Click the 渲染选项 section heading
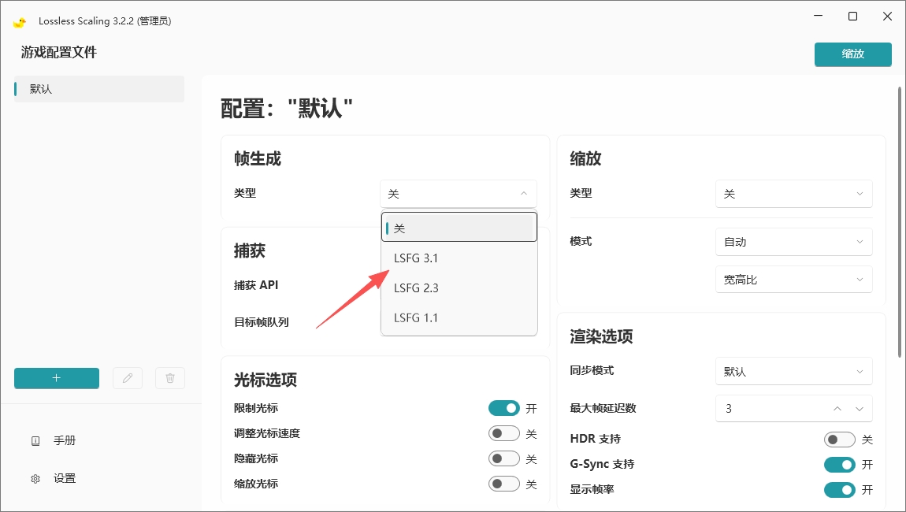Screen dimensions: 906x512 601,336
